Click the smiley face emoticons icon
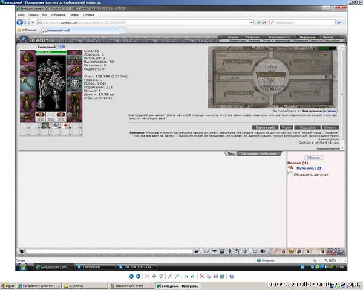363x290 pixels. pyautogui.click(x=255, y=251)
